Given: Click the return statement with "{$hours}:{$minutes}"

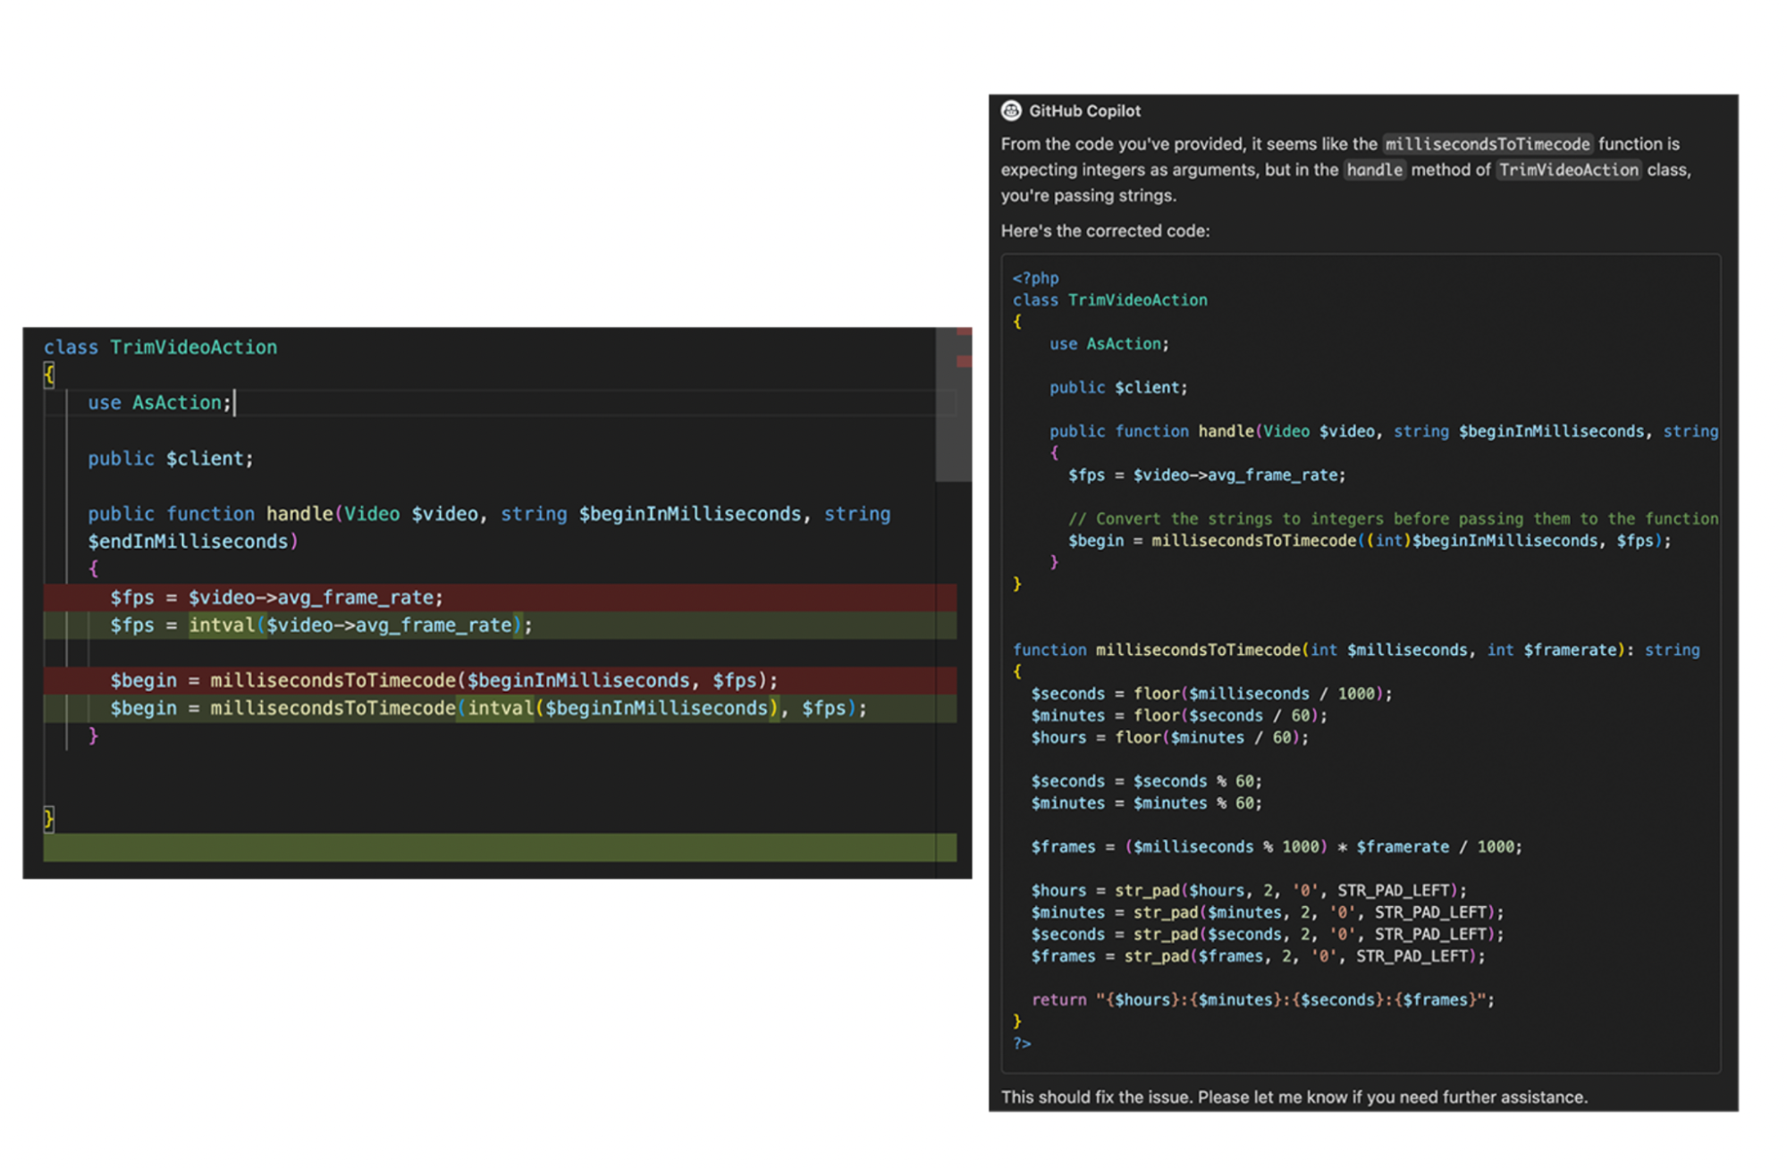Looking at the screenshot, I should pyautogui.click(x=1263, y=1000).
